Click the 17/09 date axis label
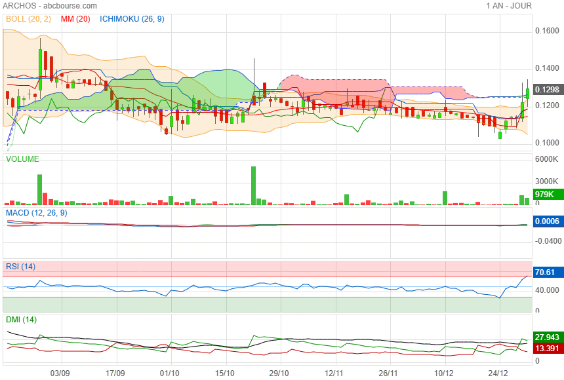 tap(115, 373)
